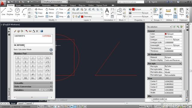
Task: Collapse the 3D Visualization section
Action: tap(164, 54)
